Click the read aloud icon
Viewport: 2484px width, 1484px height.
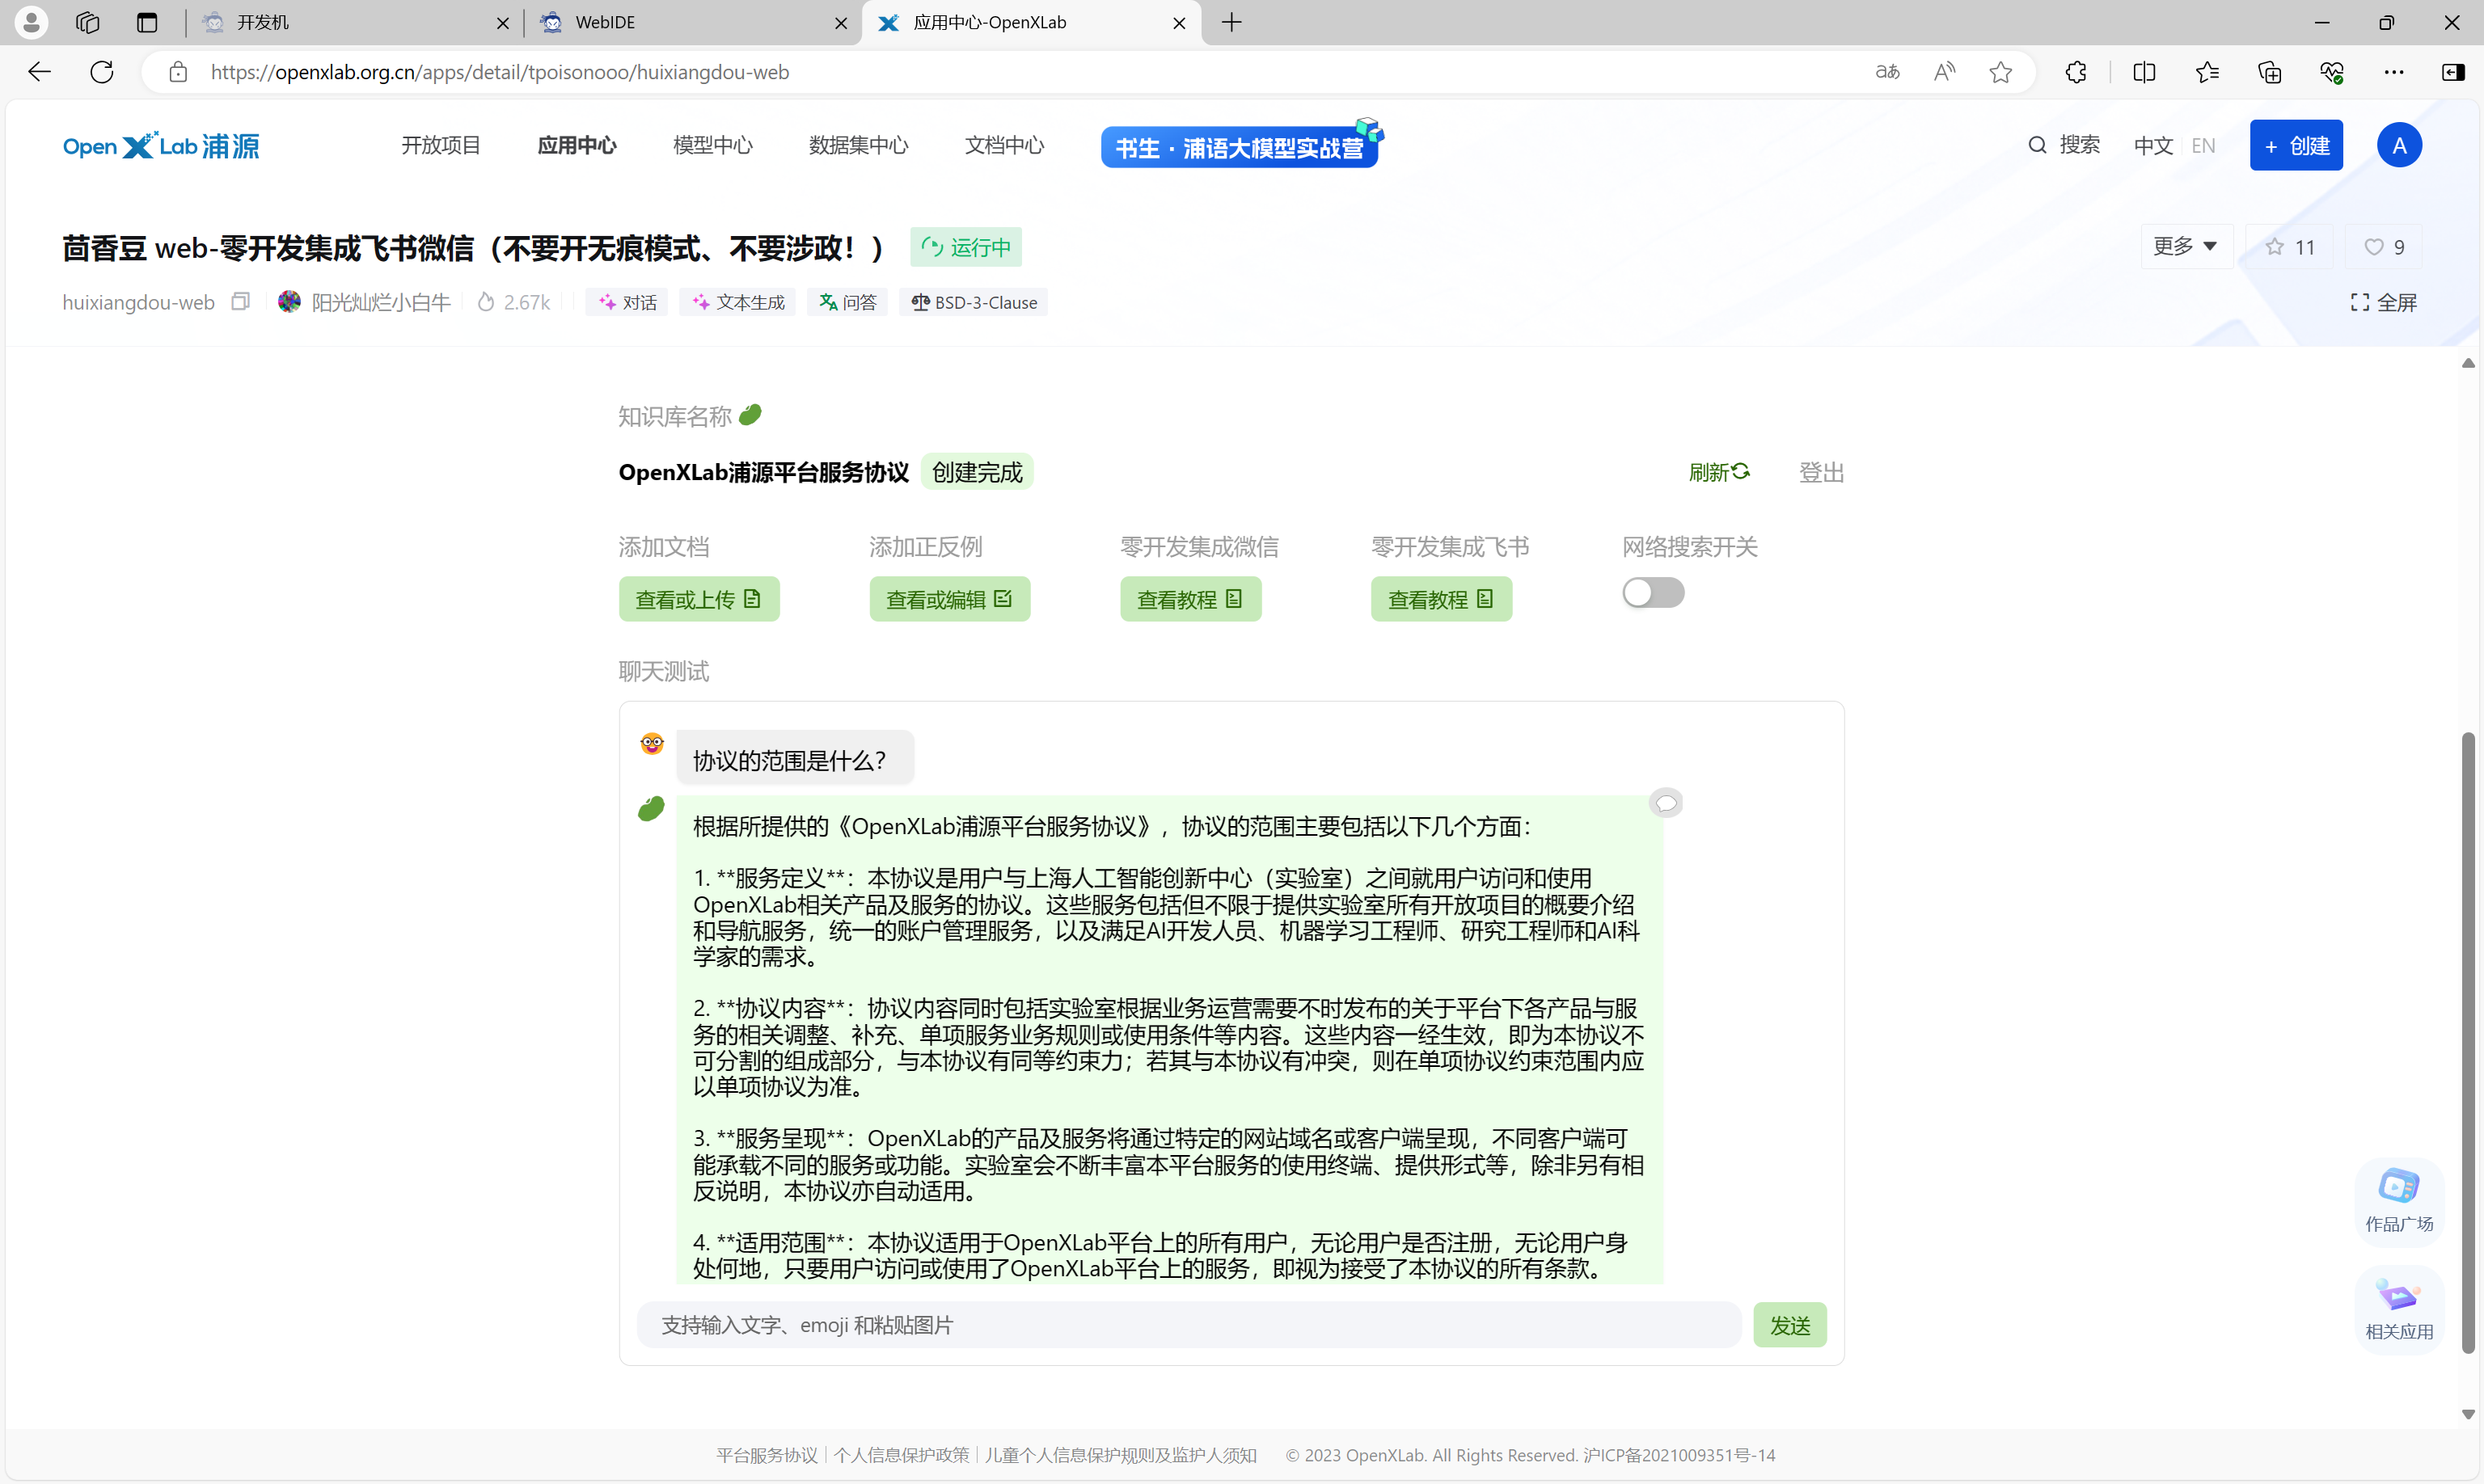pos(1944,72)
